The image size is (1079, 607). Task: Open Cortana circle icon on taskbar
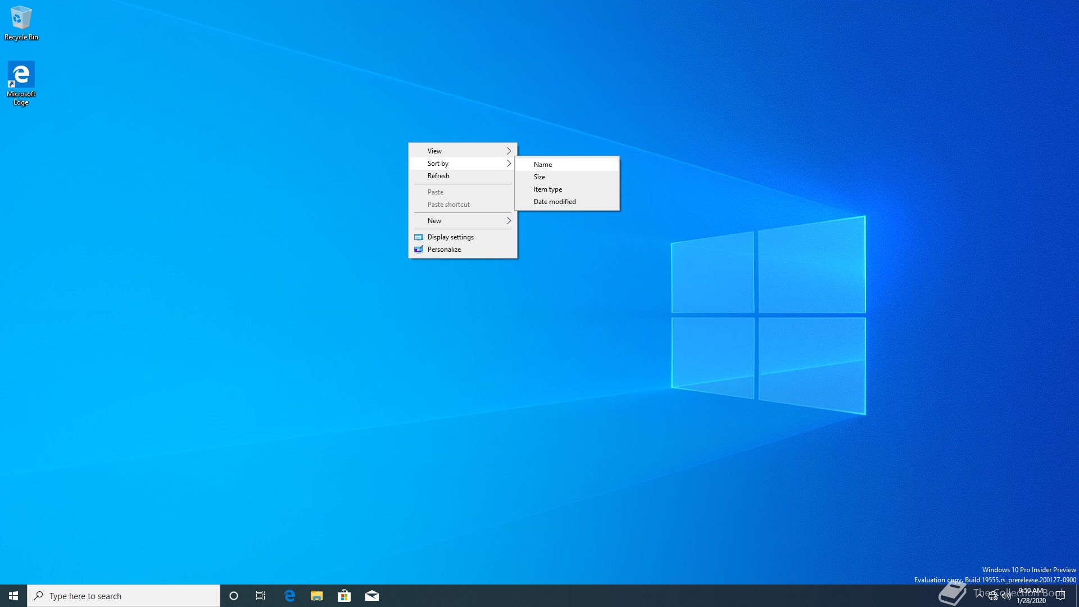[234, 596]
